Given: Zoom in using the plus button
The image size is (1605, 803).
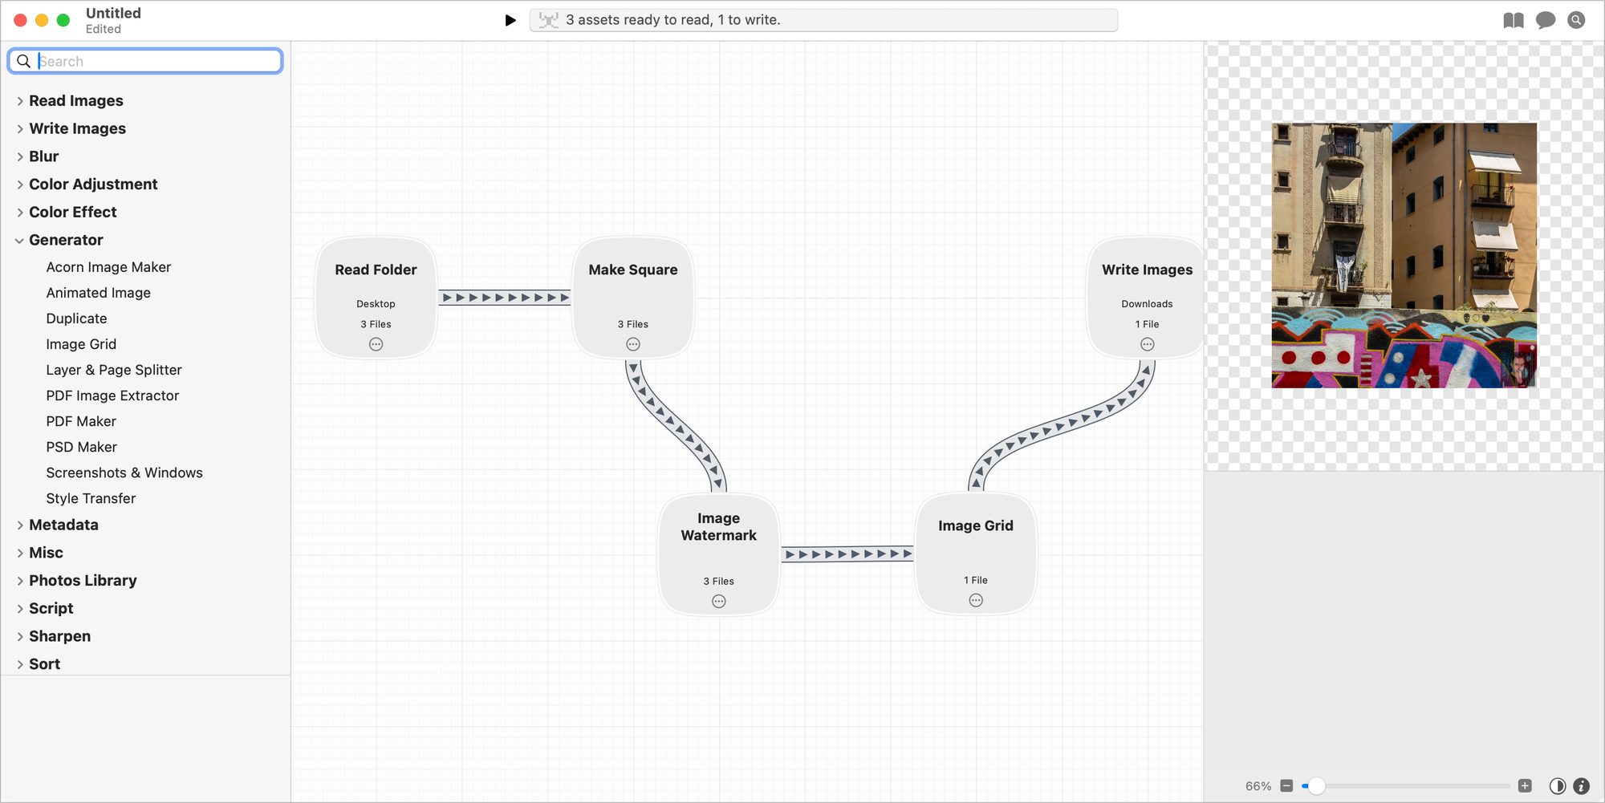Looking at the screenshot, I should [x=1526, y=786].
